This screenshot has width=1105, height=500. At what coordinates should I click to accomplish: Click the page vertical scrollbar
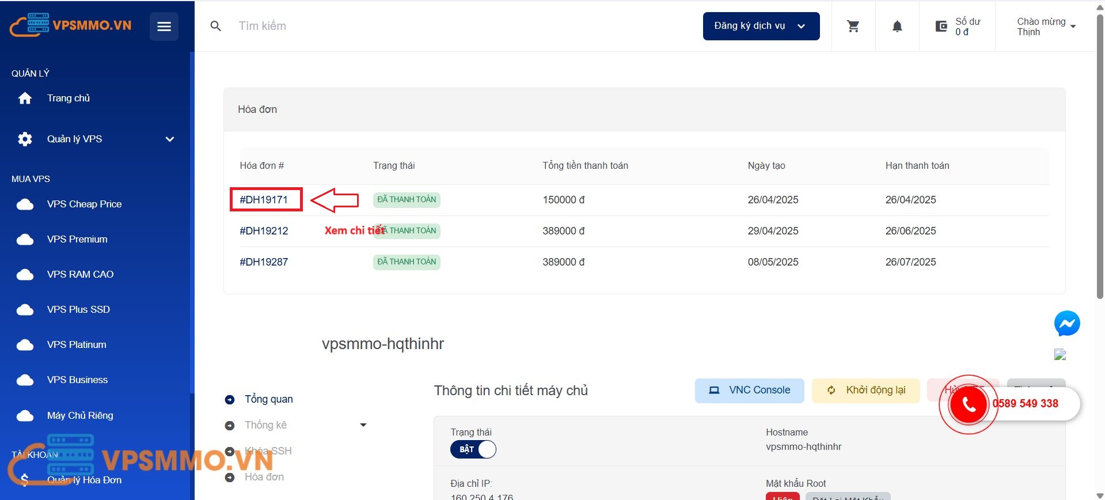click(1100, 156)
